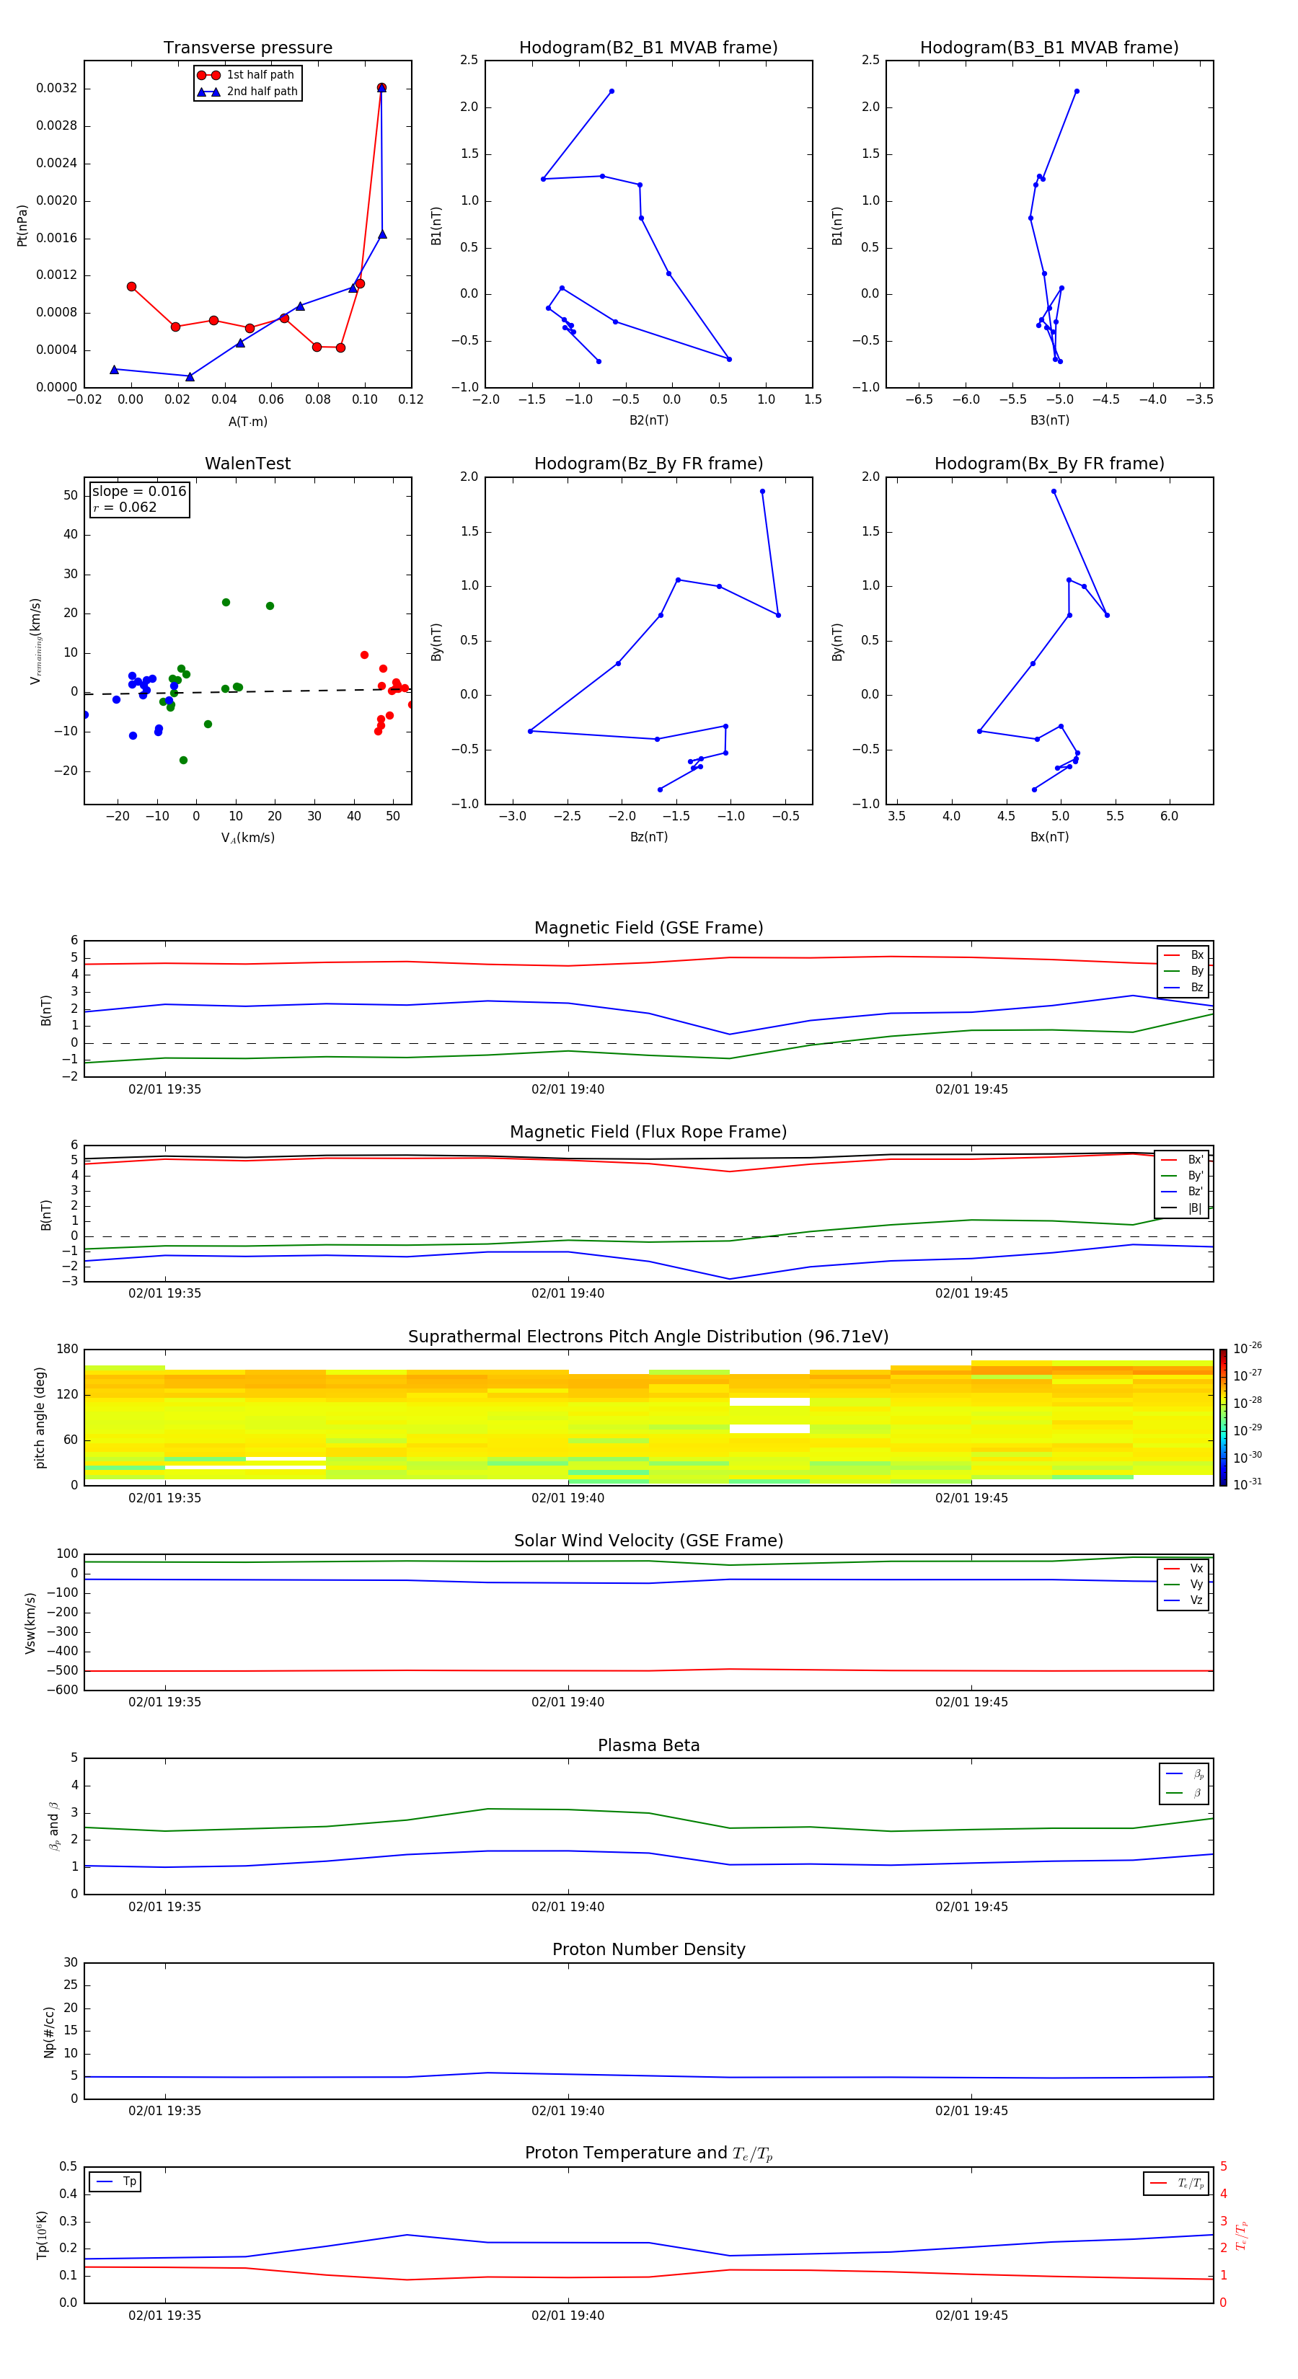The image size is (1298, 2379).
Task: Click the "Plasma Beta" panel title
Action: pos(648,1745)
